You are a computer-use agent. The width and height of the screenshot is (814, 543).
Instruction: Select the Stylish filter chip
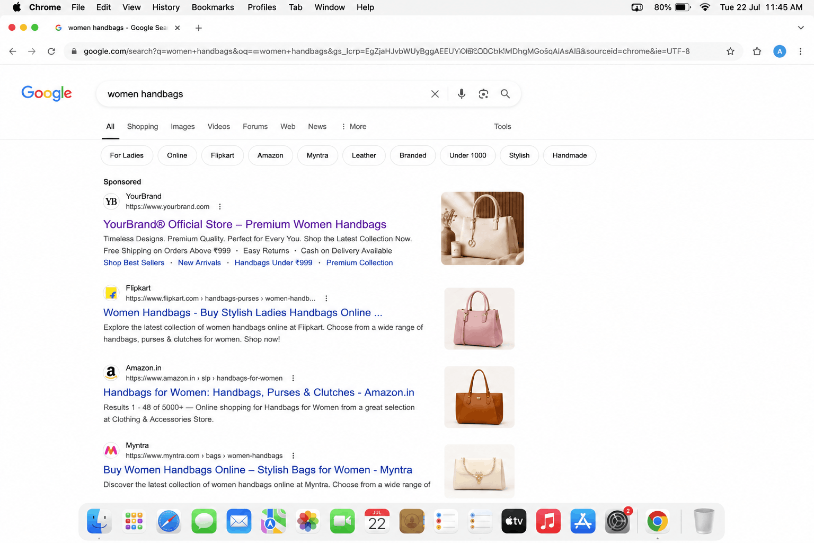[519, 155]
